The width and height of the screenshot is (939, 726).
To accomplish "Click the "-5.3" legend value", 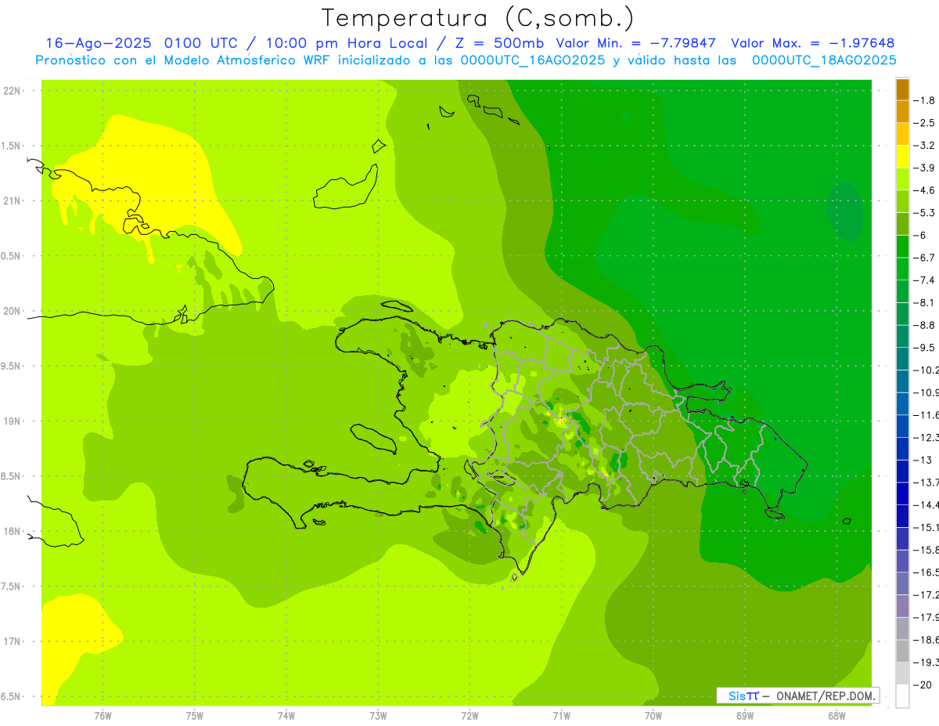I will point(925,212).
